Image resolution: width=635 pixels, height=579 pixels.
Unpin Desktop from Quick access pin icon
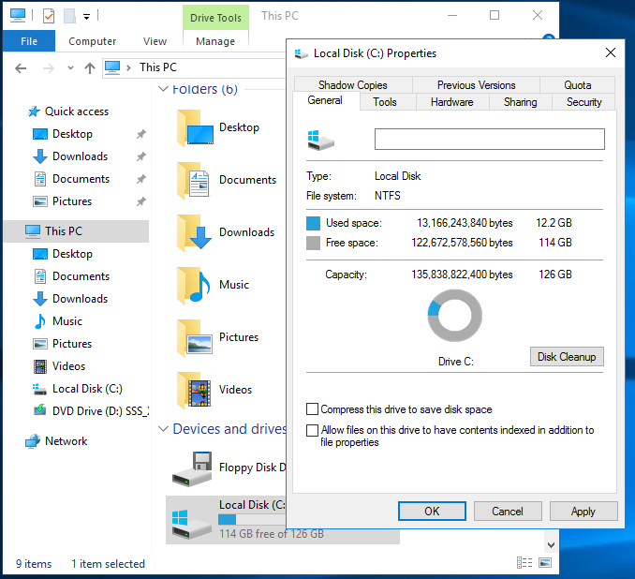(x=140, y=134)
